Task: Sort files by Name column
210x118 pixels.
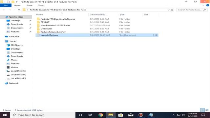Action: (40, 14)
